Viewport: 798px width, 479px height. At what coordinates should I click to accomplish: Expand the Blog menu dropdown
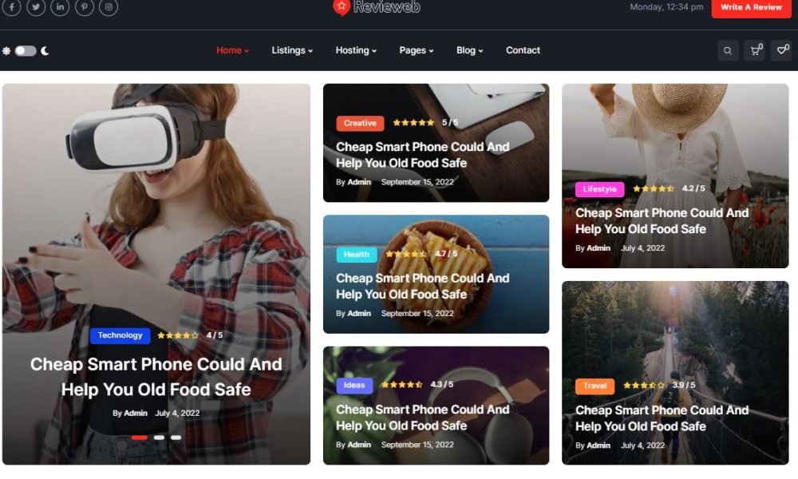pyautogui.click(x=469, y=50)
